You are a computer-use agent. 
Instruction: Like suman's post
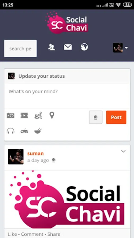13,234
